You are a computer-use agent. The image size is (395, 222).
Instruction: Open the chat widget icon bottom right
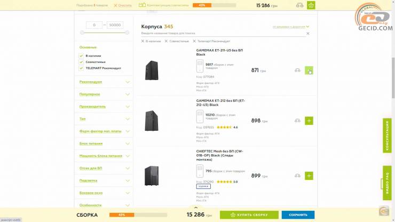[384, 211]
